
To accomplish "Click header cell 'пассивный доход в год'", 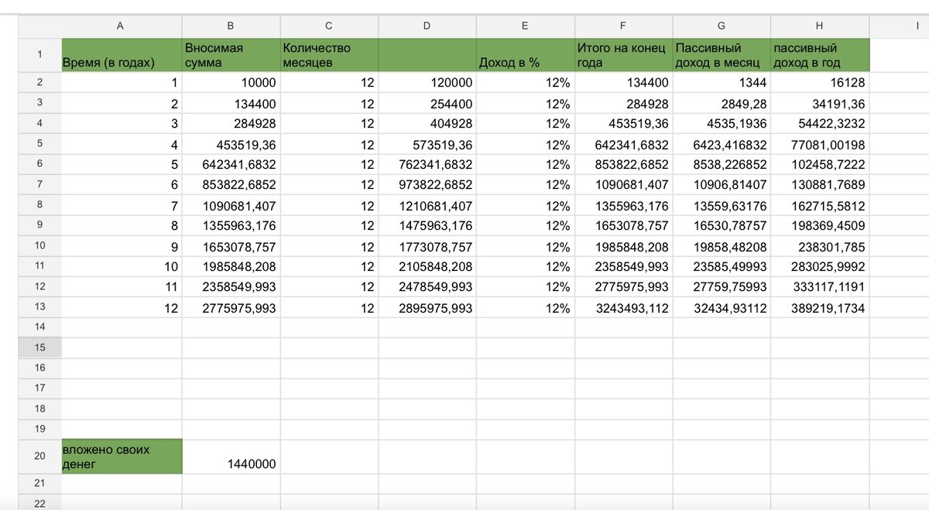I will pos(820,55).
